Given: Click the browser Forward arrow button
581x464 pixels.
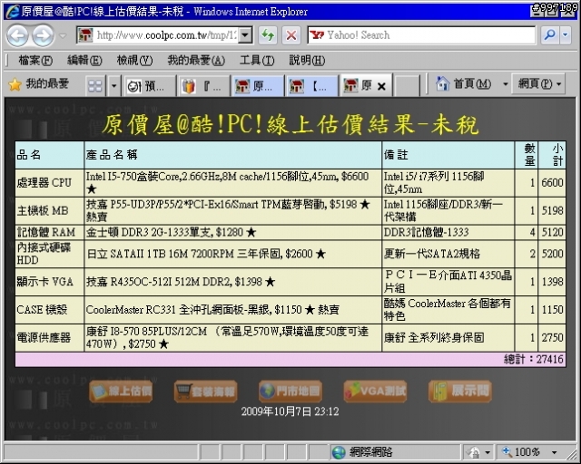Looking at the screenshot, I should click(43, 36).
